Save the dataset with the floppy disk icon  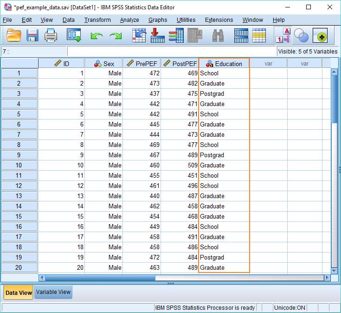click(x=32, y=35)
